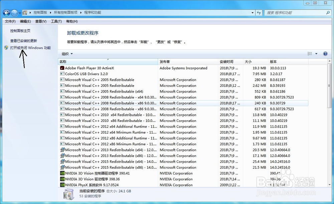Expand the view options dropdown arrow
334x204 pixels.
[316, 54]
